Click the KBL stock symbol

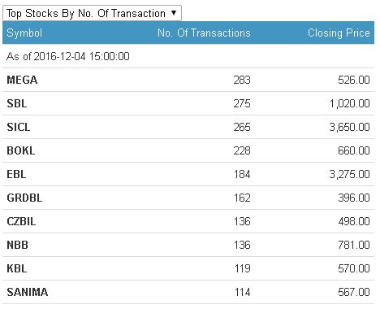17,268
